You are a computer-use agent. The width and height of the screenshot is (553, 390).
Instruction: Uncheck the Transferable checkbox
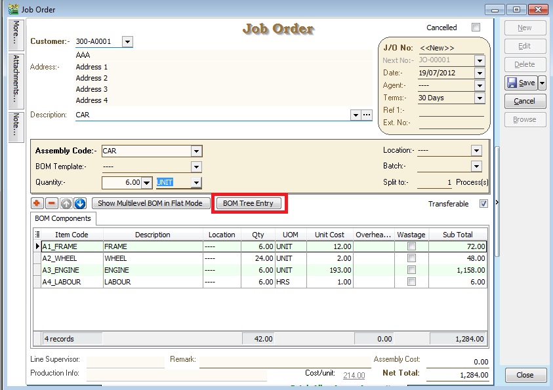483,203
